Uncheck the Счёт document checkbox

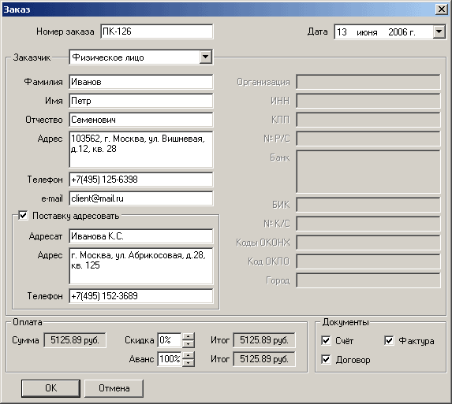(x=326, y=341)
